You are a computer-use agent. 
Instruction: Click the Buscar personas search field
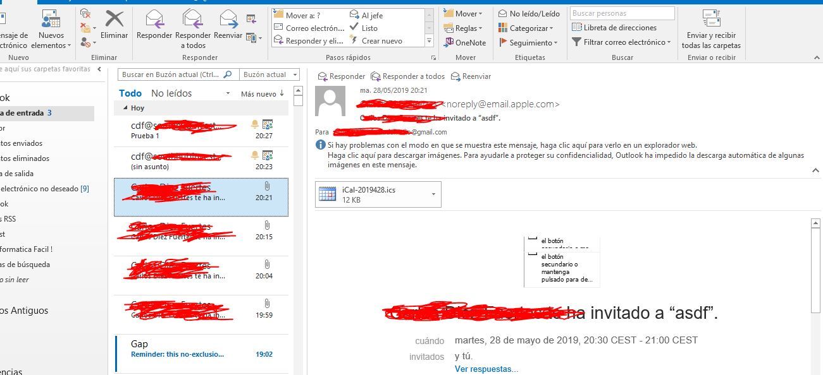click(622, 13)
